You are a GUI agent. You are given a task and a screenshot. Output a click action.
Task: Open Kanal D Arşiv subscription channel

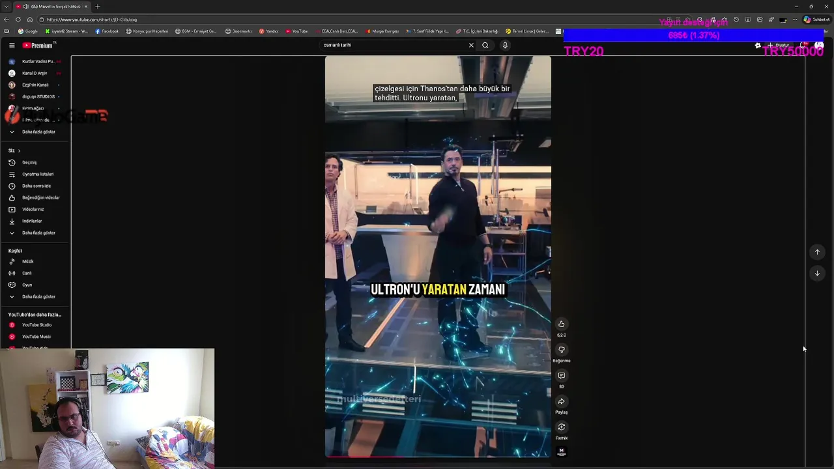point(35,74)
